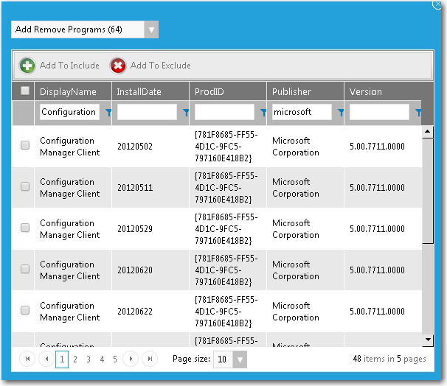Sort by the DisplayName column header
447x386 pixels.
coord(68,91)
